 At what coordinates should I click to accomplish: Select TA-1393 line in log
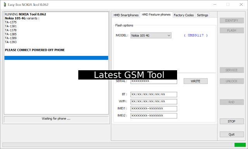(10, 42)
